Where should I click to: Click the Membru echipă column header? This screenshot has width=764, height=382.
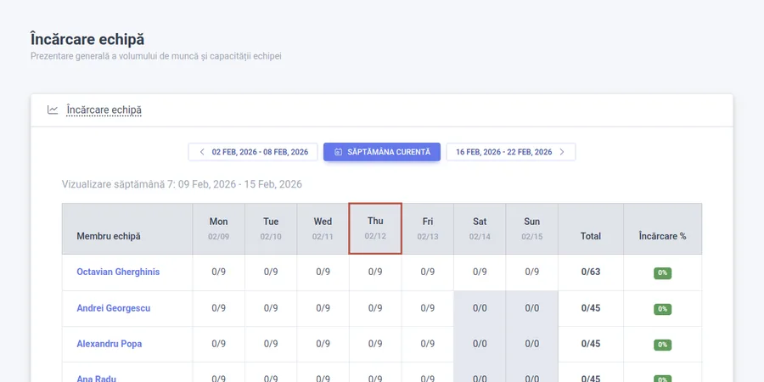pyautogui.click(x=127, y=228)
